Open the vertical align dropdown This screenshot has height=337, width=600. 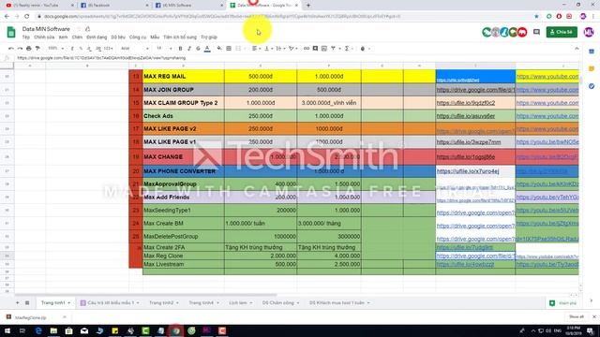point(268,49)
